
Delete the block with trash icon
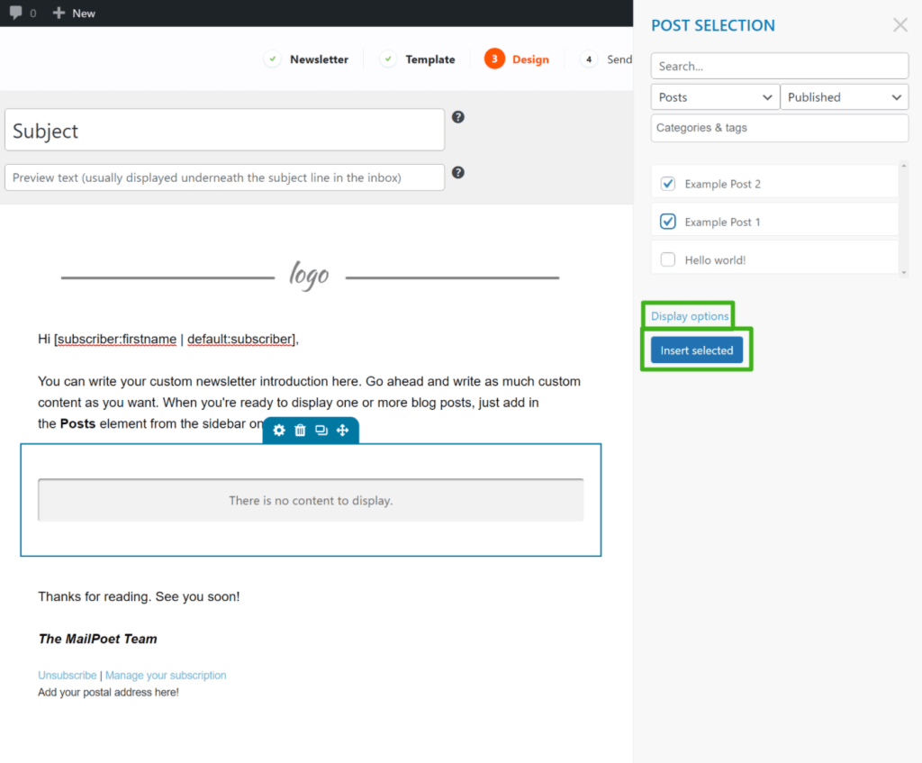[300, 430]
